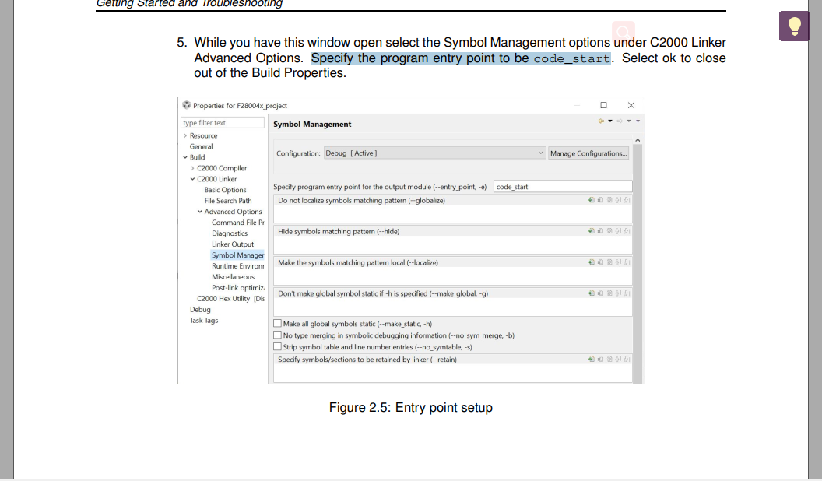Collapse the Build tree node
The height and width of the screenshot is (481, 822).
185,157
